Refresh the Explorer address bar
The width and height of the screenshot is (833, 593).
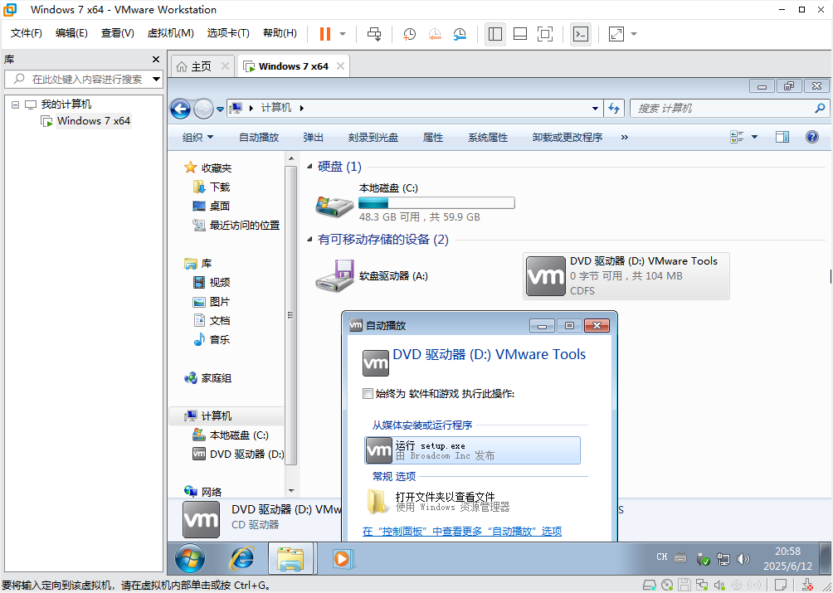pyautogui.click(x=614, y=109)
